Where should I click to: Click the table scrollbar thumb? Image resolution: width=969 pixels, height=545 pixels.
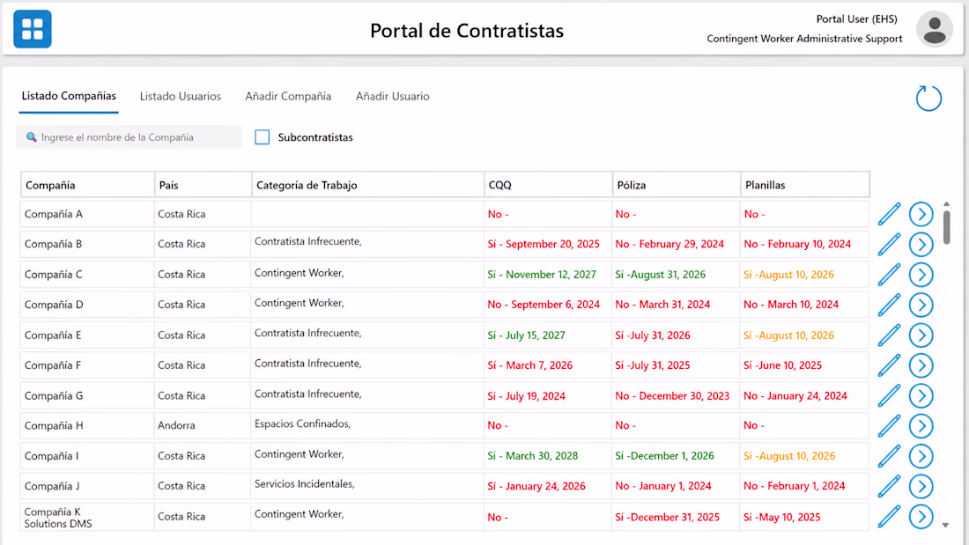coord(946,227)
